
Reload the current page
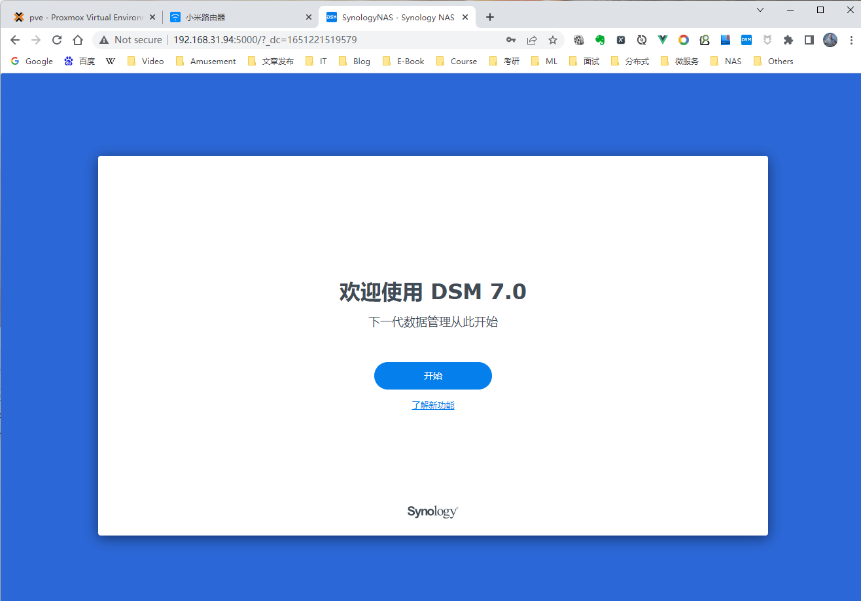(x=57, y=40)
